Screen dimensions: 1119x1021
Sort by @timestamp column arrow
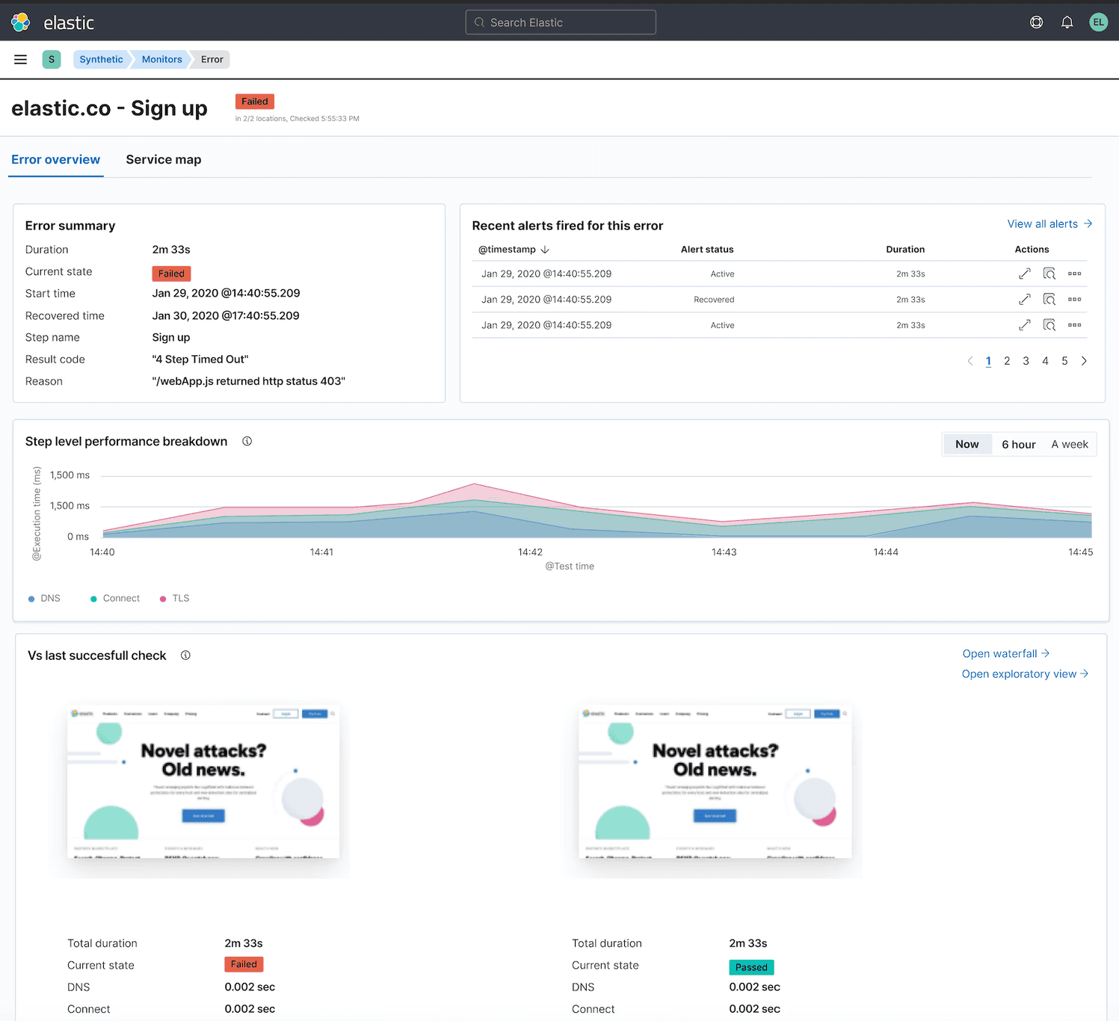coord(545,250)
